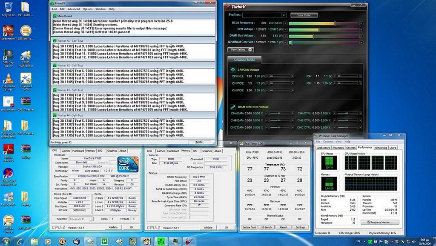
Task: Increase BCLK Frequency with its right arrow
Action: [x=361, y=23]
